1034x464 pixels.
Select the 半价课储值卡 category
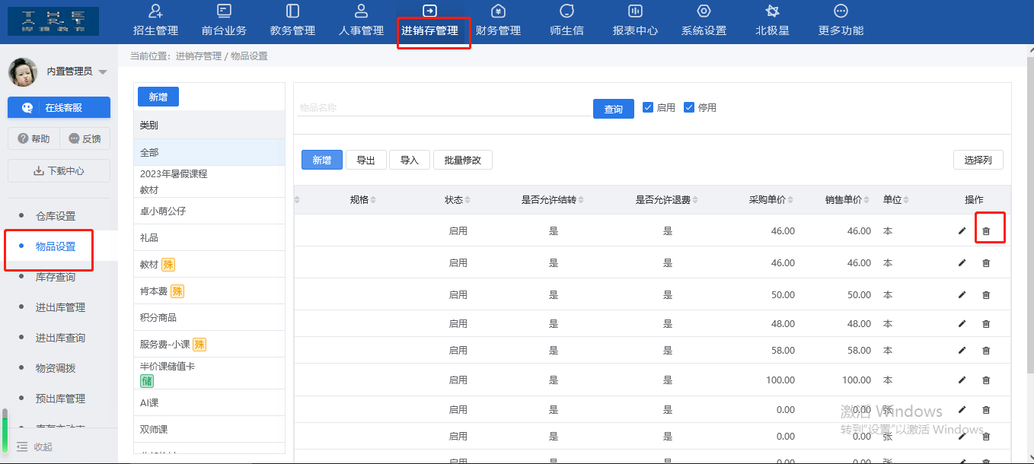pos(209,373)
